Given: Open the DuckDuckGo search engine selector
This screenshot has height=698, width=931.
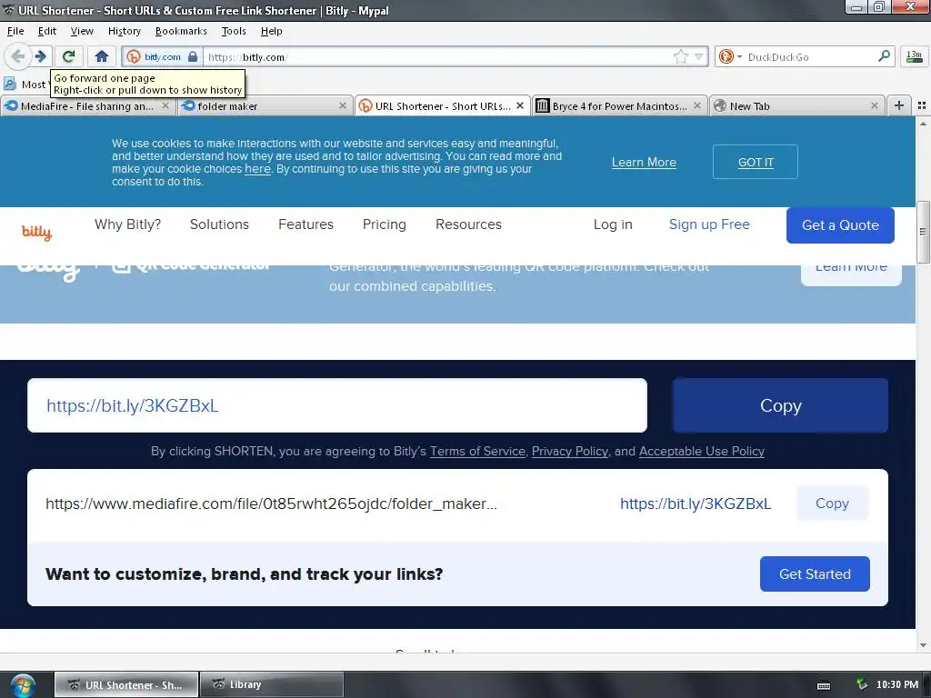Looking at the screenshot, I should pyautogui.click(x=730, y=57).
